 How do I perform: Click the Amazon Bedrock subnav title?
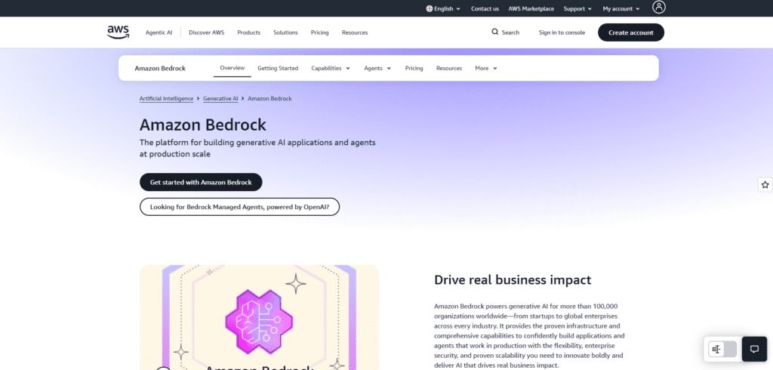point(160,68)
